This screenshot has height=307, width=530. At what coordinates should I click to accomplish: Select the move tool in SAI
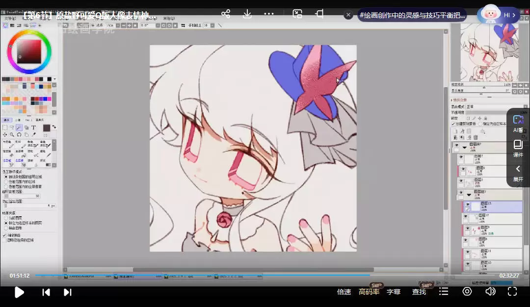(x=5, y=134)
